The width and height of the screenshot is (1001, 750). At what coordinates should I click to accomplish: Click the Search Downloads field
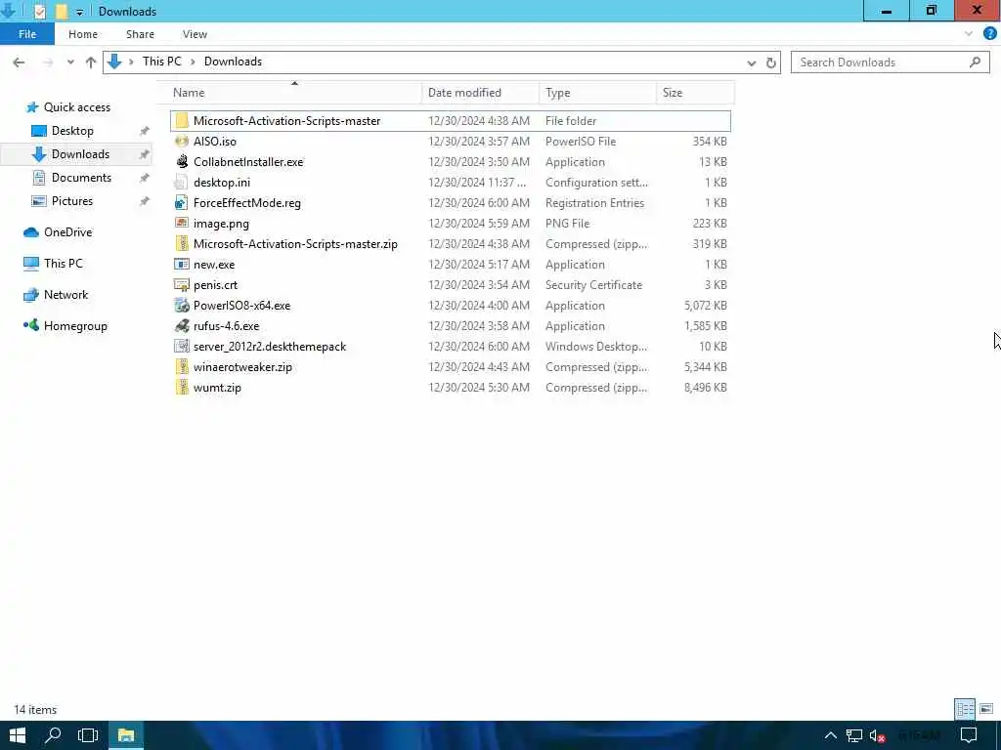point(890,62)
